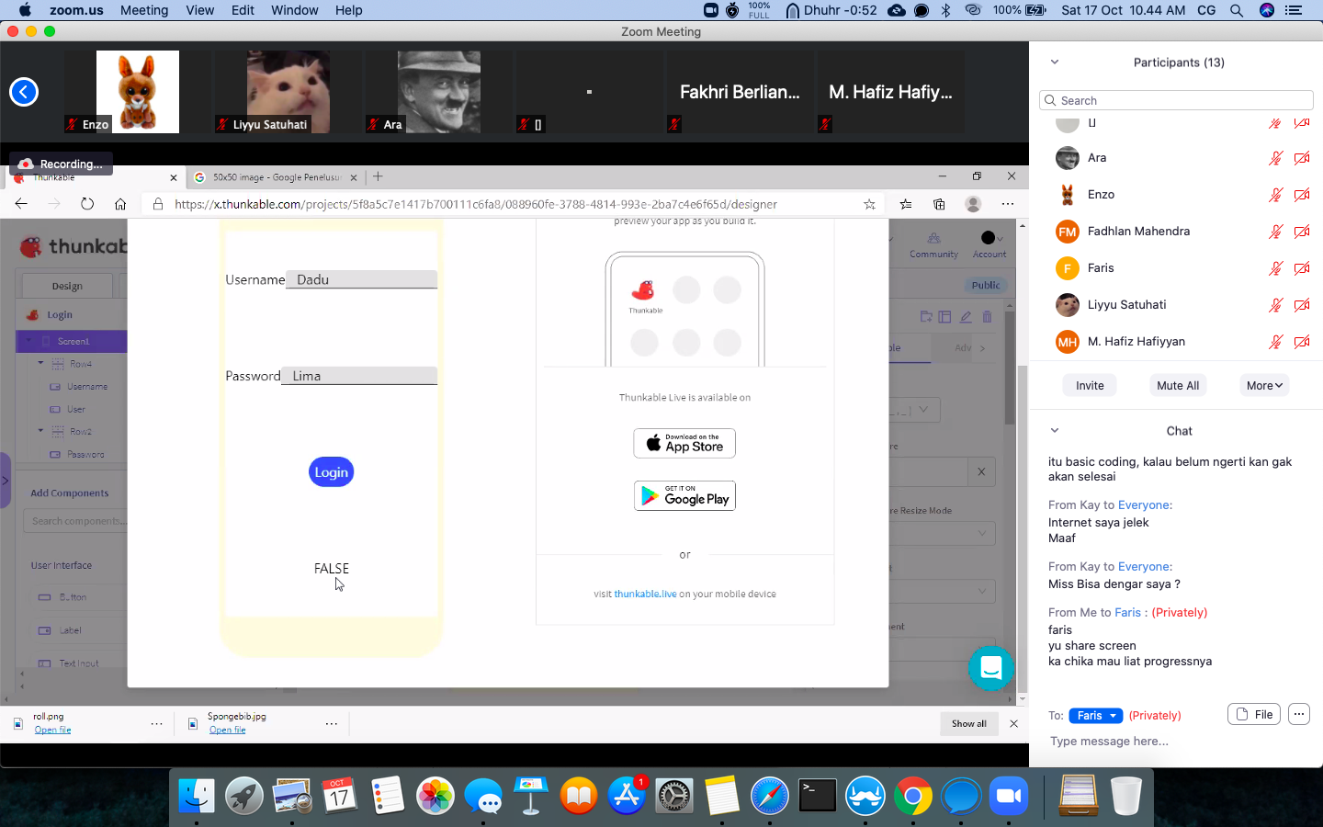
Task: Click the Username text field containing Dadu
Action: (x=361, y=279)
